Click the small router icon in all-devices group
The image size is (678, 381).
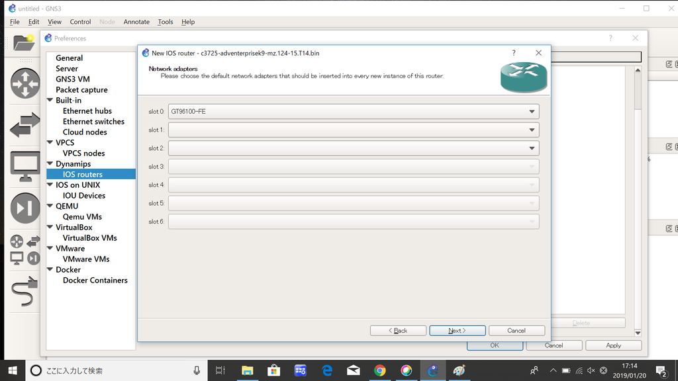point(17,241)
